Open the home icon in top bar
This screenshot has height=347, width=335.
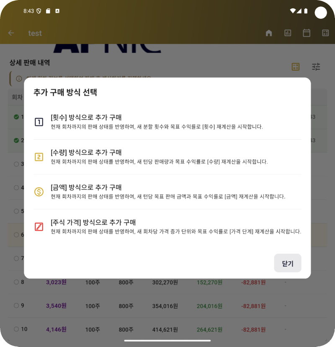click(x=269, y=33)
